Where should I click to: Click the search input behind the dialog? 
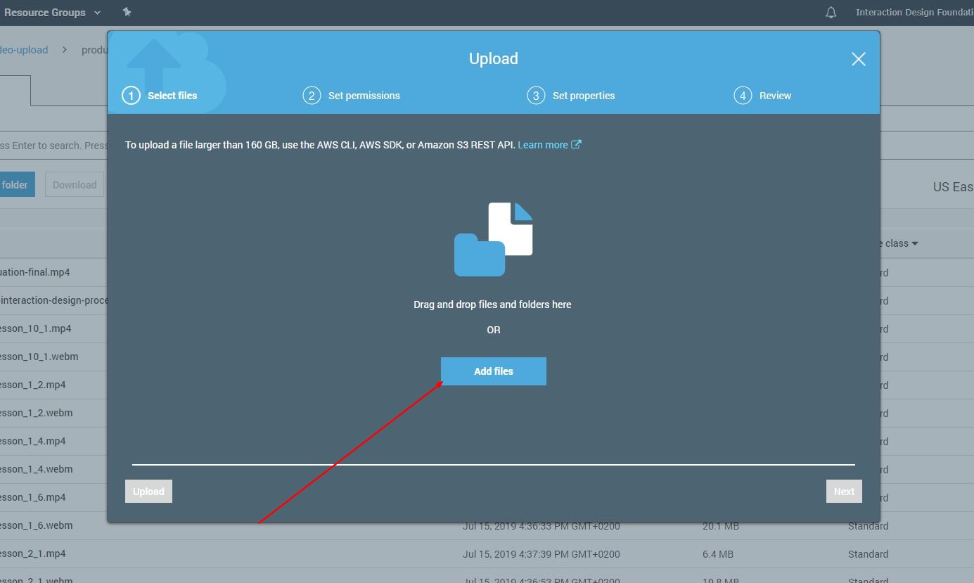[53, 146]
